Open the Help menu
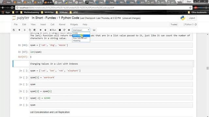 coord(85,24)
